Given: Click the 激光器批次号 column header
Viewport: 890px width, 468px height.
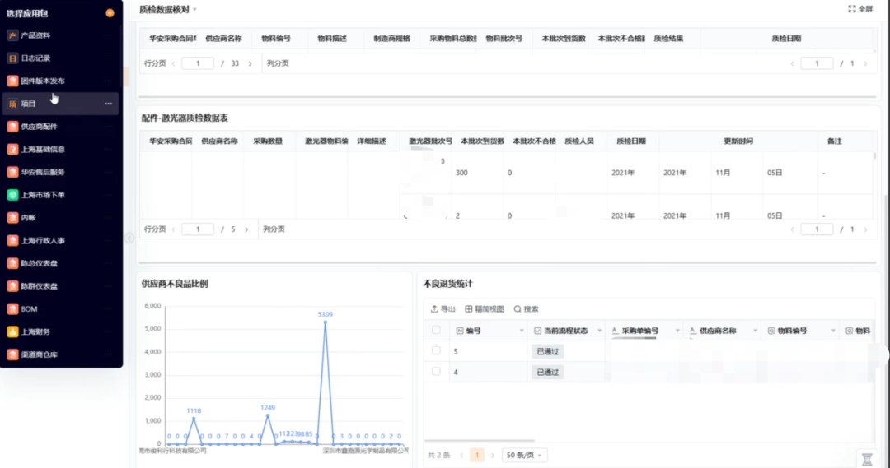Looking at the screenshot, I should [x=430, y=141].
